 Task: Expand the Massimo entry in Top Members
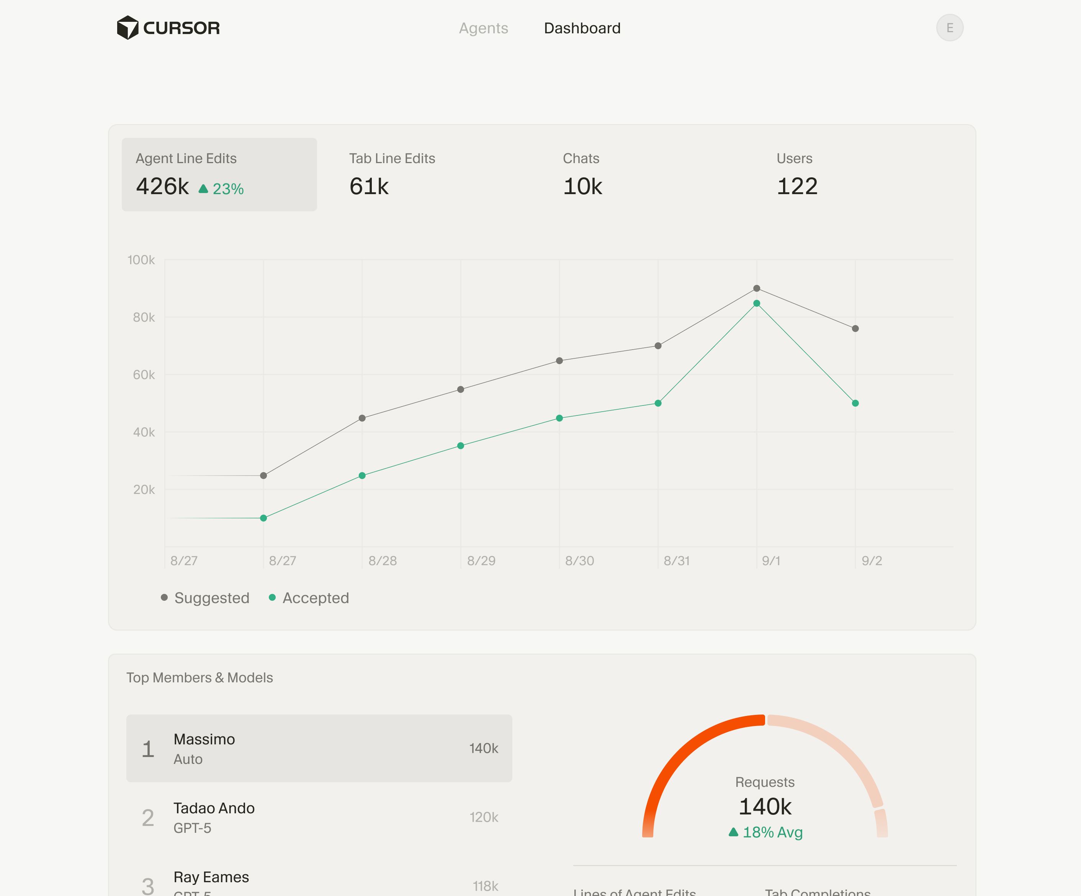coord(320,749)
